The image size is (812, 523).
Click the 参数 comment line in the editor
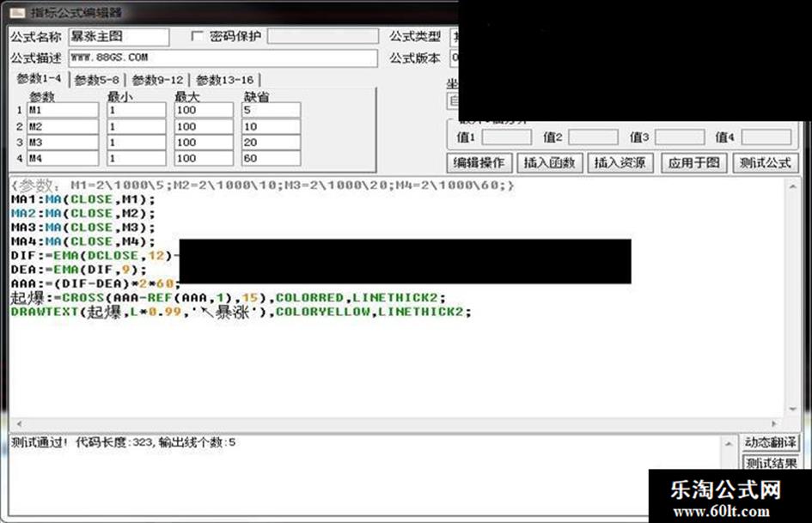(263, 185)
